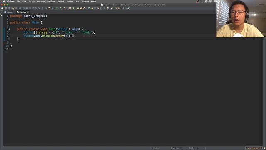Open the Refactor menu
The width and height of the screenshot is (266, 150).
pos(41,2)
